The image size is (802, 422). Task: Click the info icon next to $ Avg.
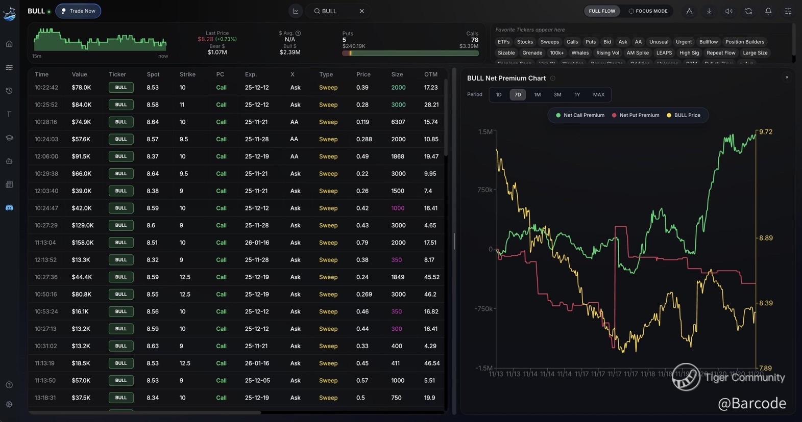[x=298, y=33]
